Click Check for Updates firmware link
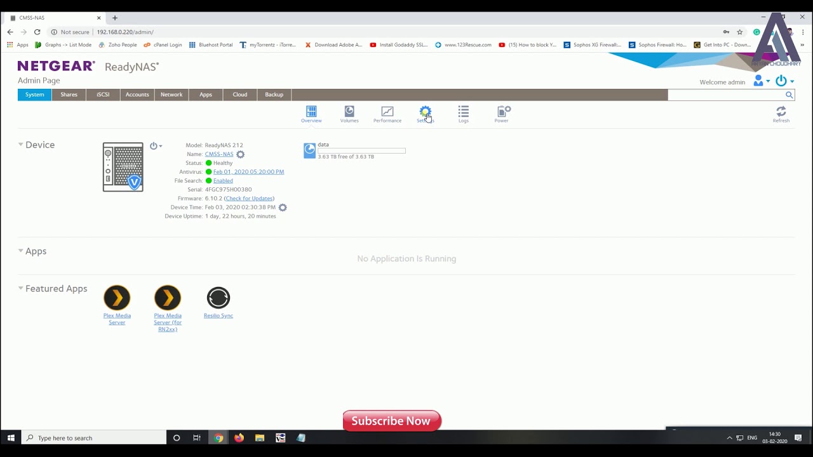Screen dimensions: 813x457 pyautogui.click(x=249, y=199)
